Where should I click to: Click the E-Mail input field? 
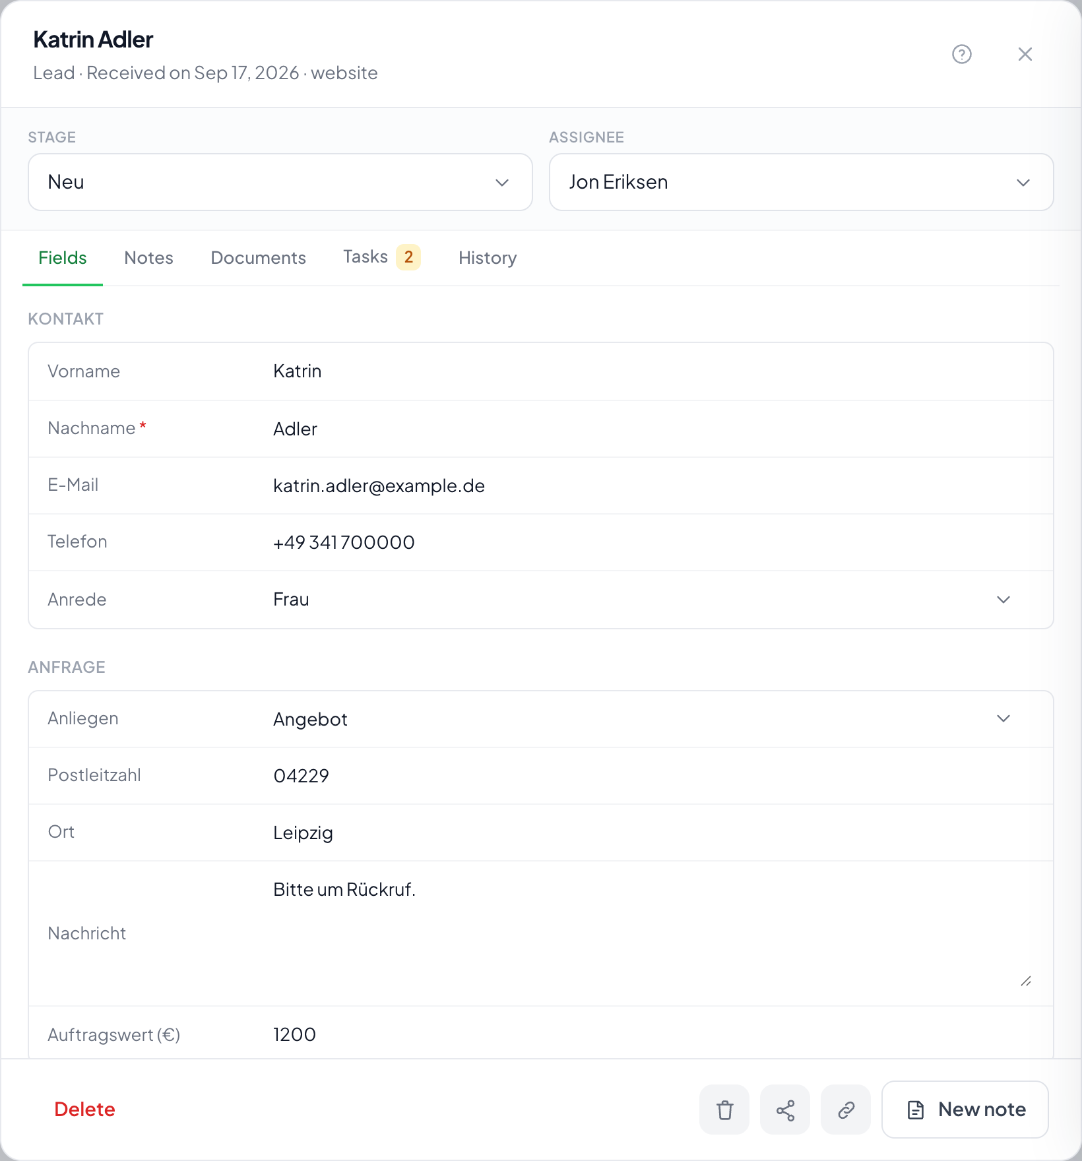[653, 486]
